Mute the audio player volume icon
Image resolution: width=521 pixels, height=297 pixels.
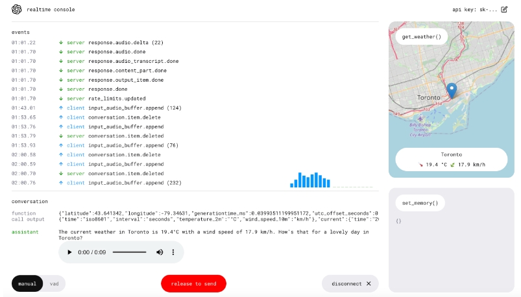[x=160, y=252]
